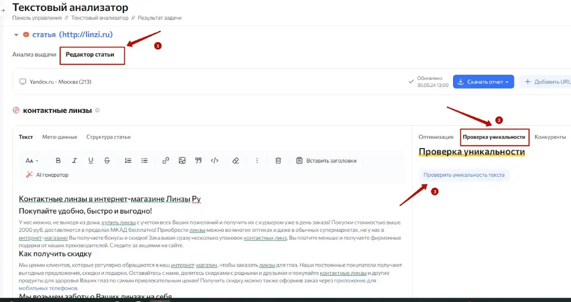Click Проверить уникальность текста button
This screenshot has height=302, width=571.
point(464,175)
